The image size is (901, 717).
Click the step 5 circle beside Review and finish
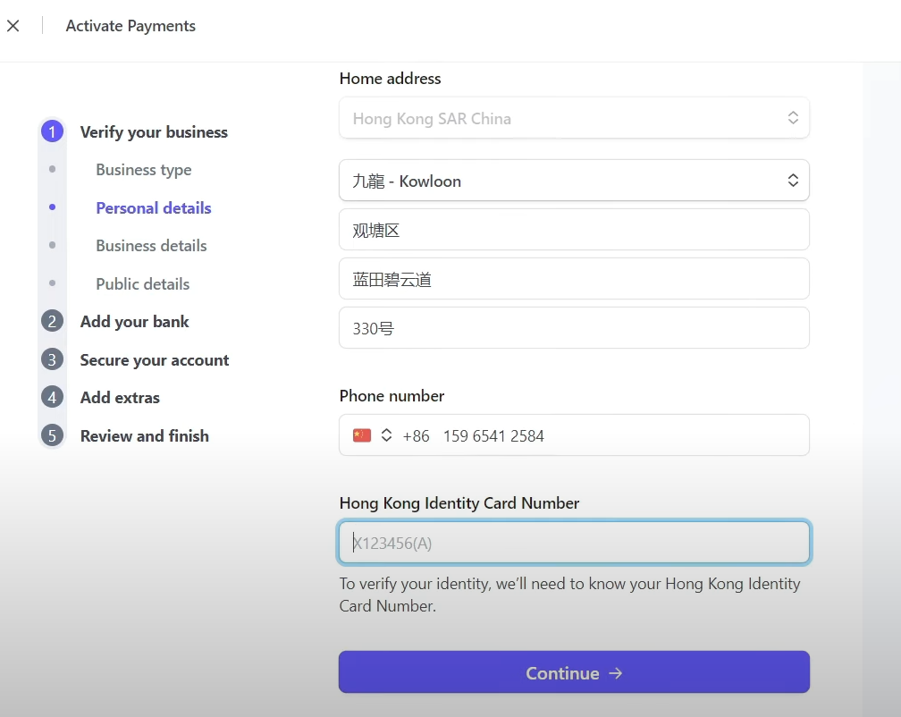tap(52, 435)
